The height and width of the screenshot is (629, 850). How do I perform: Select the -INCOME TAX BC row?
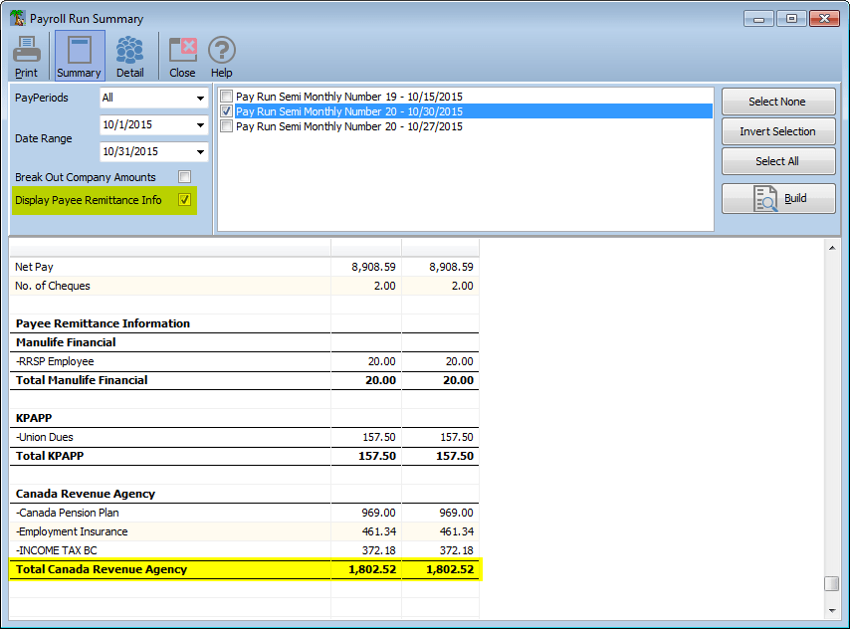244,551
